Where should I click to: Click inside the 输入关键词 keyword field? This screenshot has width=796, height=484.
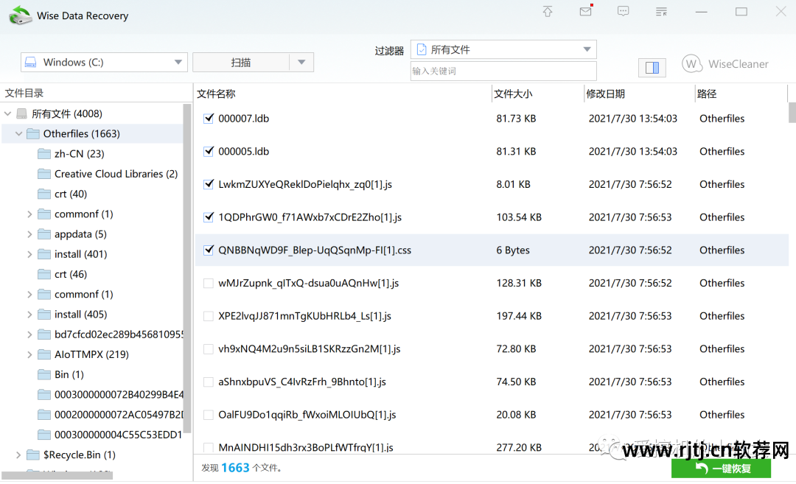[503, 70]
